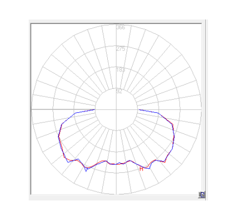Image resolution: width=247 pixels, height=214 pixels.
Task: Click the 366 outer ring scale label
Action: click(x=120, y=27)
